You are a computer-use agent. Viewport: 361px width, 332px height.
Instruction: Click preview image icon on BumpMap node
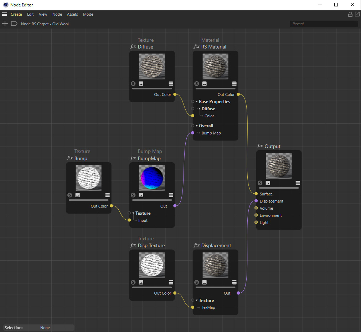[x=141, y=195]
